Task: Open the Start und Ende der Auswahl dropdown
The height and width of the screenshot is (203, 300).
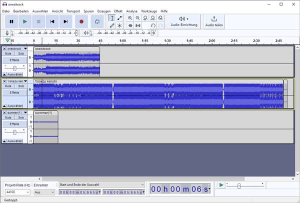Action: 101,185
